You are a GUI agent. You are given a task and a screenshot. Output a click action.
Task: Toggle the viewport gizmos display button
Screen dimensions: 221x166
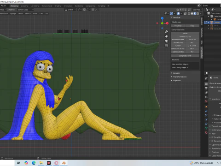point(172,13)
